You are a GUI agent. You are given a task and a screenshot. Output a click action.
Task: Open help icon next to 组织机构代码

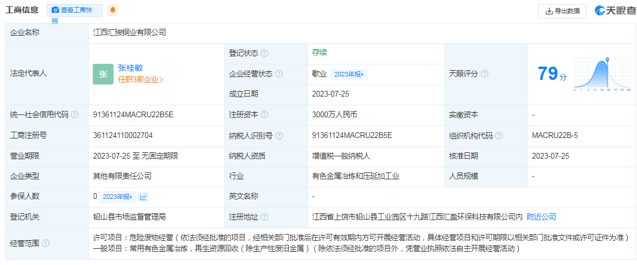pos(499,136)
